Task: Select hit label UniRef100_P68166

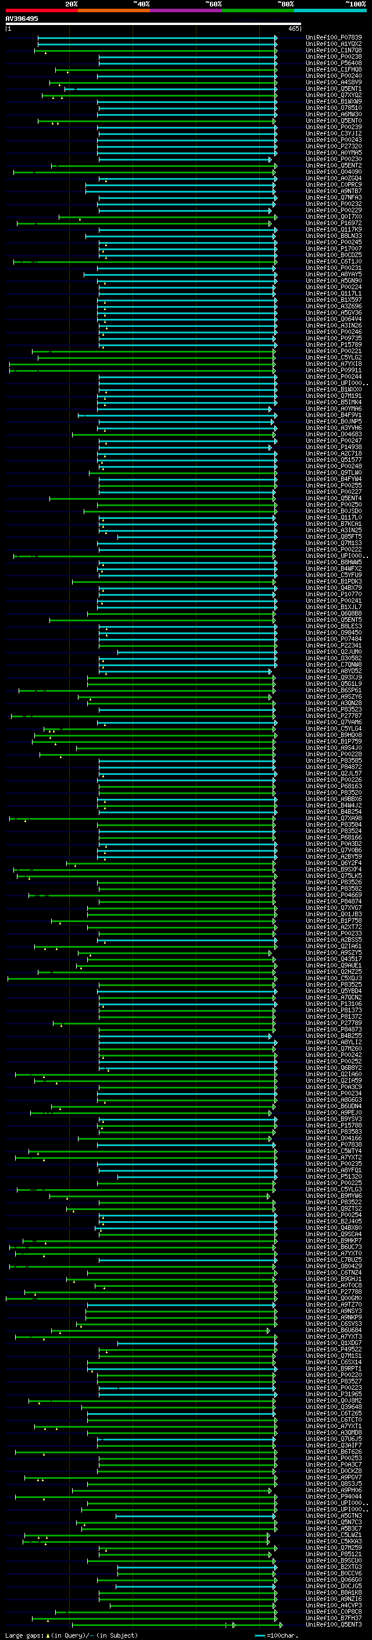Action: pos(334,838)
